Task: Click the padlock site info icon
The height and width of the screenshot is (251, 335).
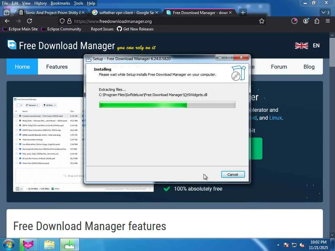Action: click(x=69, y=21)
